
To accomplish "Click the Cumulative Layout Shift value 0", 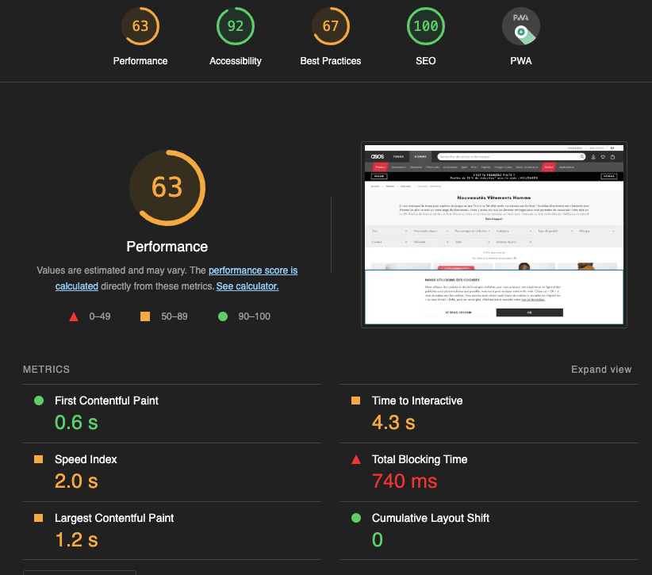I will point(377,539).
